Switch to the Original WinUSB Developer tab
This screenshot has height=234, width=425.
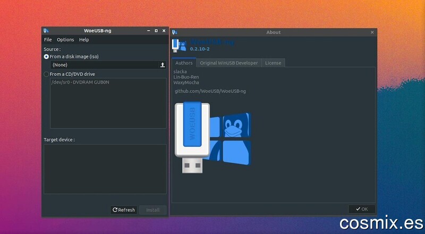229,63
